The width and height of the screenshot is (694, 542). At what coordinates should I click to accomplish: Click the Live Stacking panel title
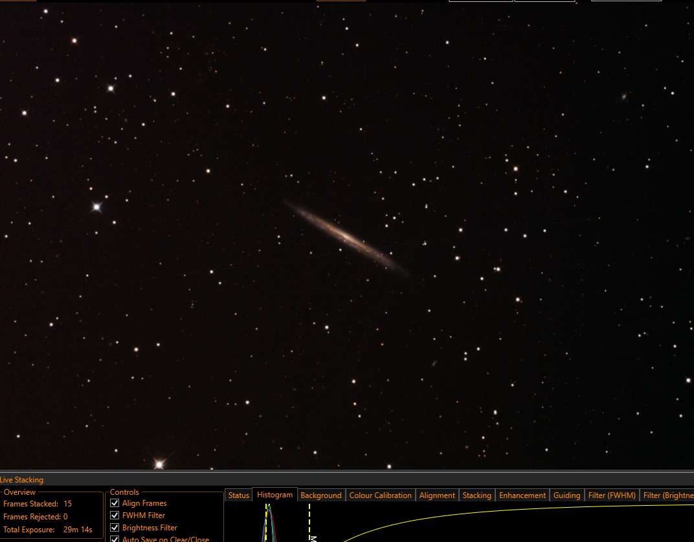click(x=22, y=480)
